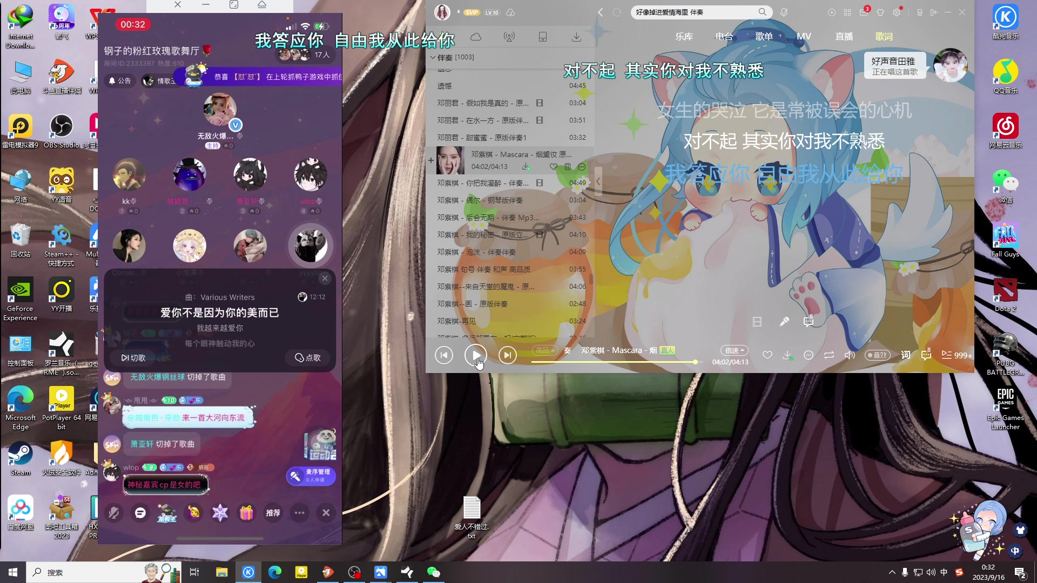Image resolution: width=1037 pixels, height=583 pixels.
Task: Switch to 歌单 tab
Action: [764, 37]
